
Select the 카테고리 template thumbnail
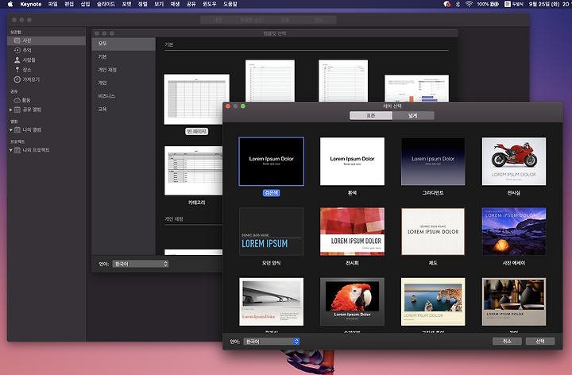tap(193, 171)
